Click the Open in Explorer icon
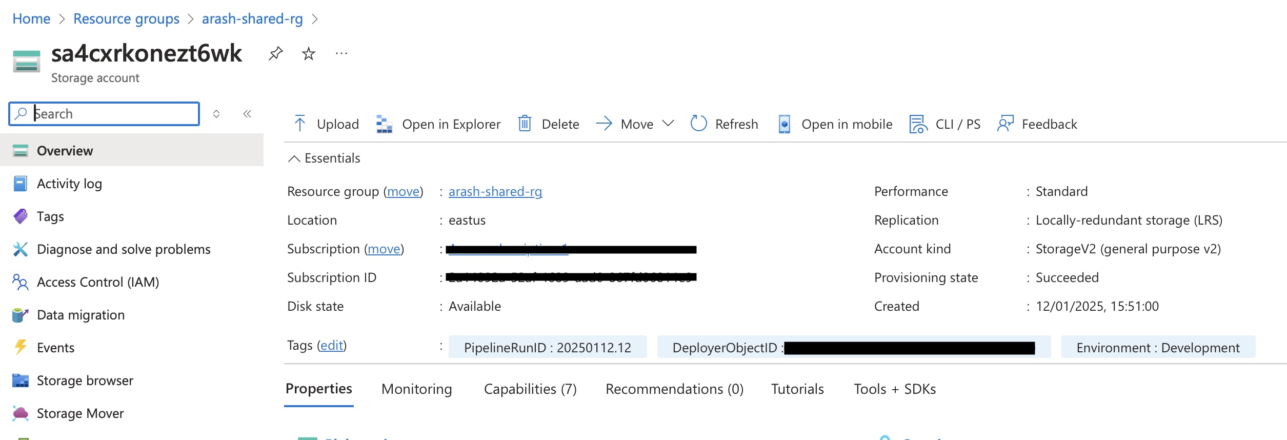The image size is (1287, 440). click(x=384, y=124)
